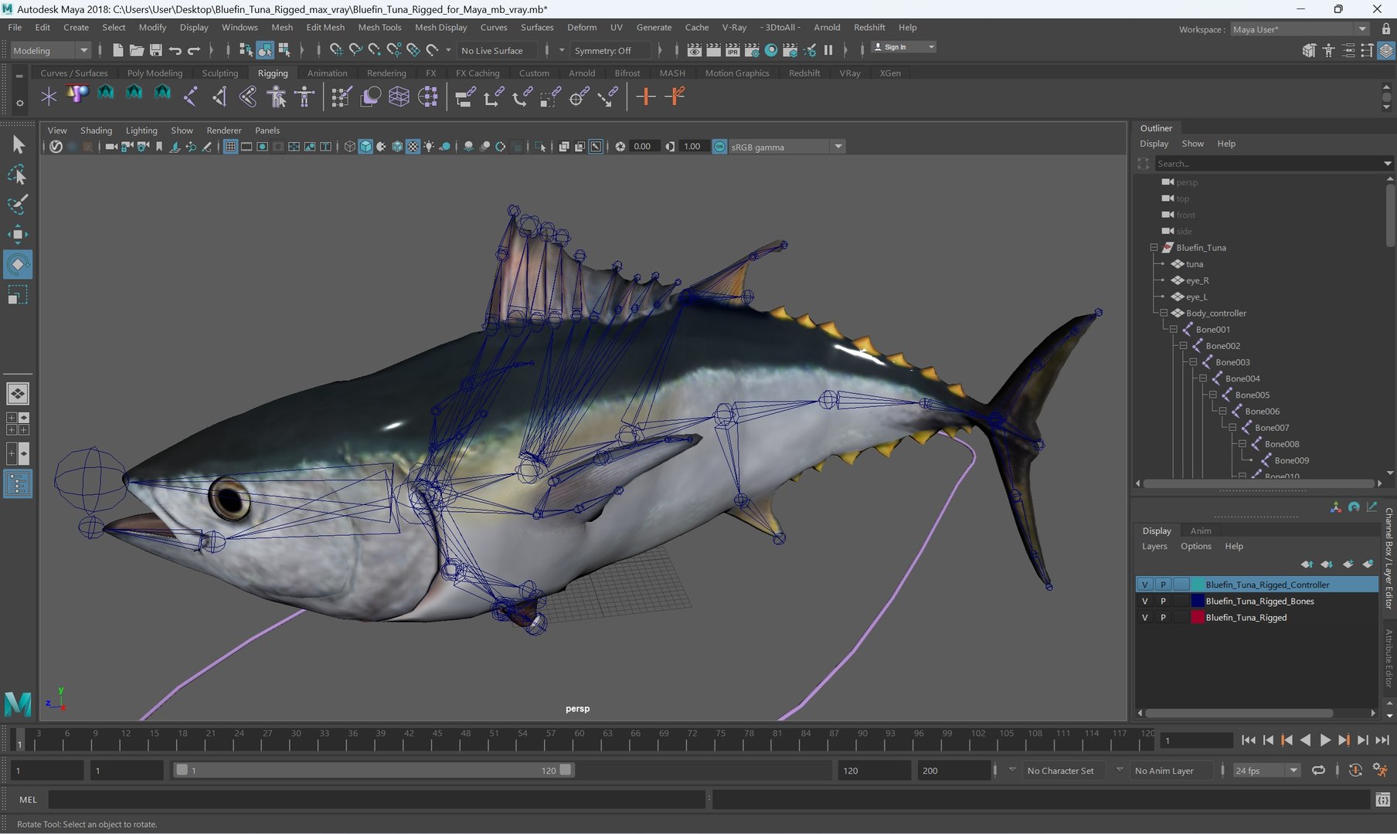Click the Play backwards button
The image size is (1397, 834).
1305,740
